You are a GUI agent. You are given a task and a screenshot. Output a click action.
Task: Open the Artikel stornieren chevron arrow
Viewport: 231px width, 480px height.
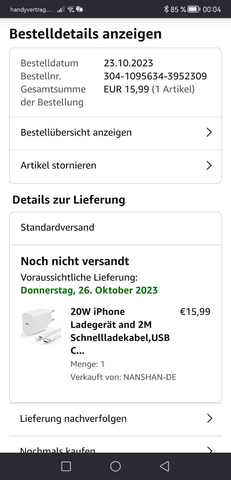[209, 165]
